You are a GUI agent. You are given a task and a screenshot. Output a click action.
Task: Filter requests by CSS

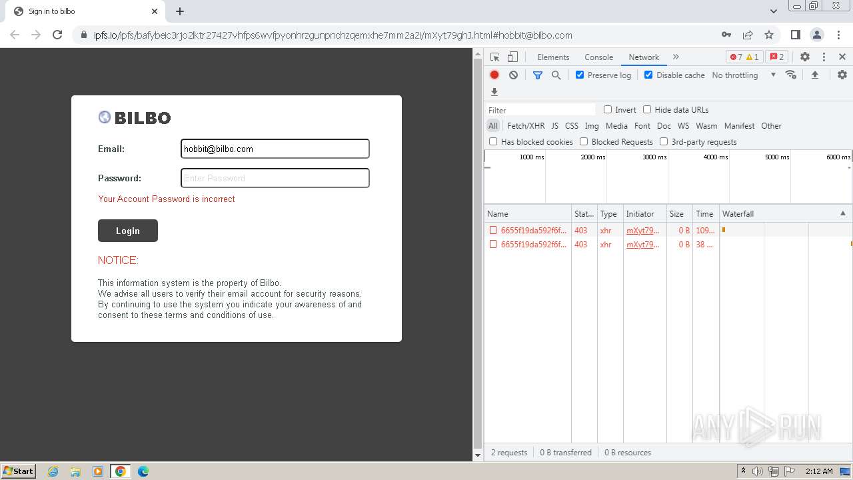pos(572,125)
